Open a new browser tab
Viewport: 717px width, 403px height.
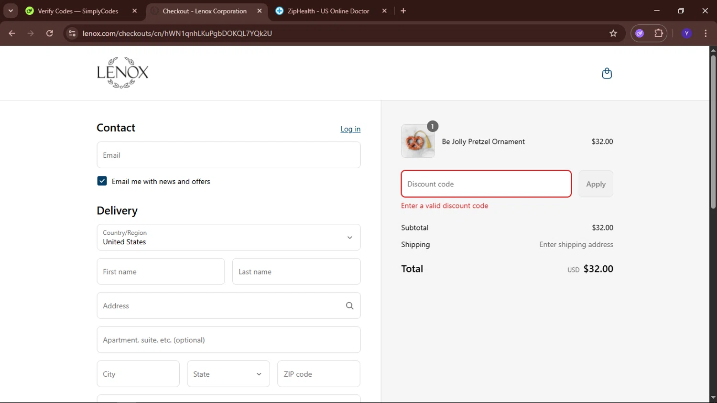[403, 11]
